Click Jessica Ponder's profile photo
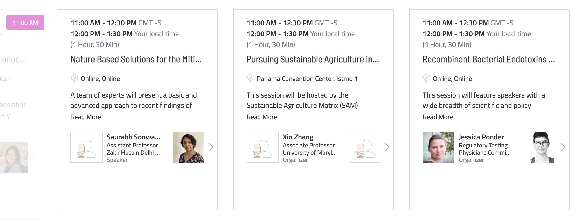 (438, 148)
